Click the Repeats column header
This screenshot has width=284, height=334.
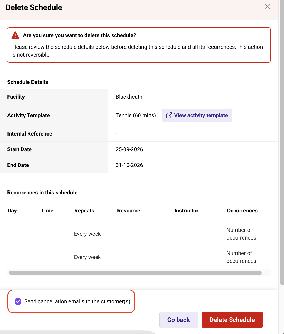pos(84,211)
